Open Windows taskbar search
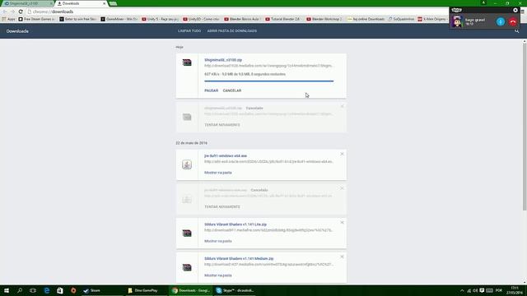 point(20,290)
